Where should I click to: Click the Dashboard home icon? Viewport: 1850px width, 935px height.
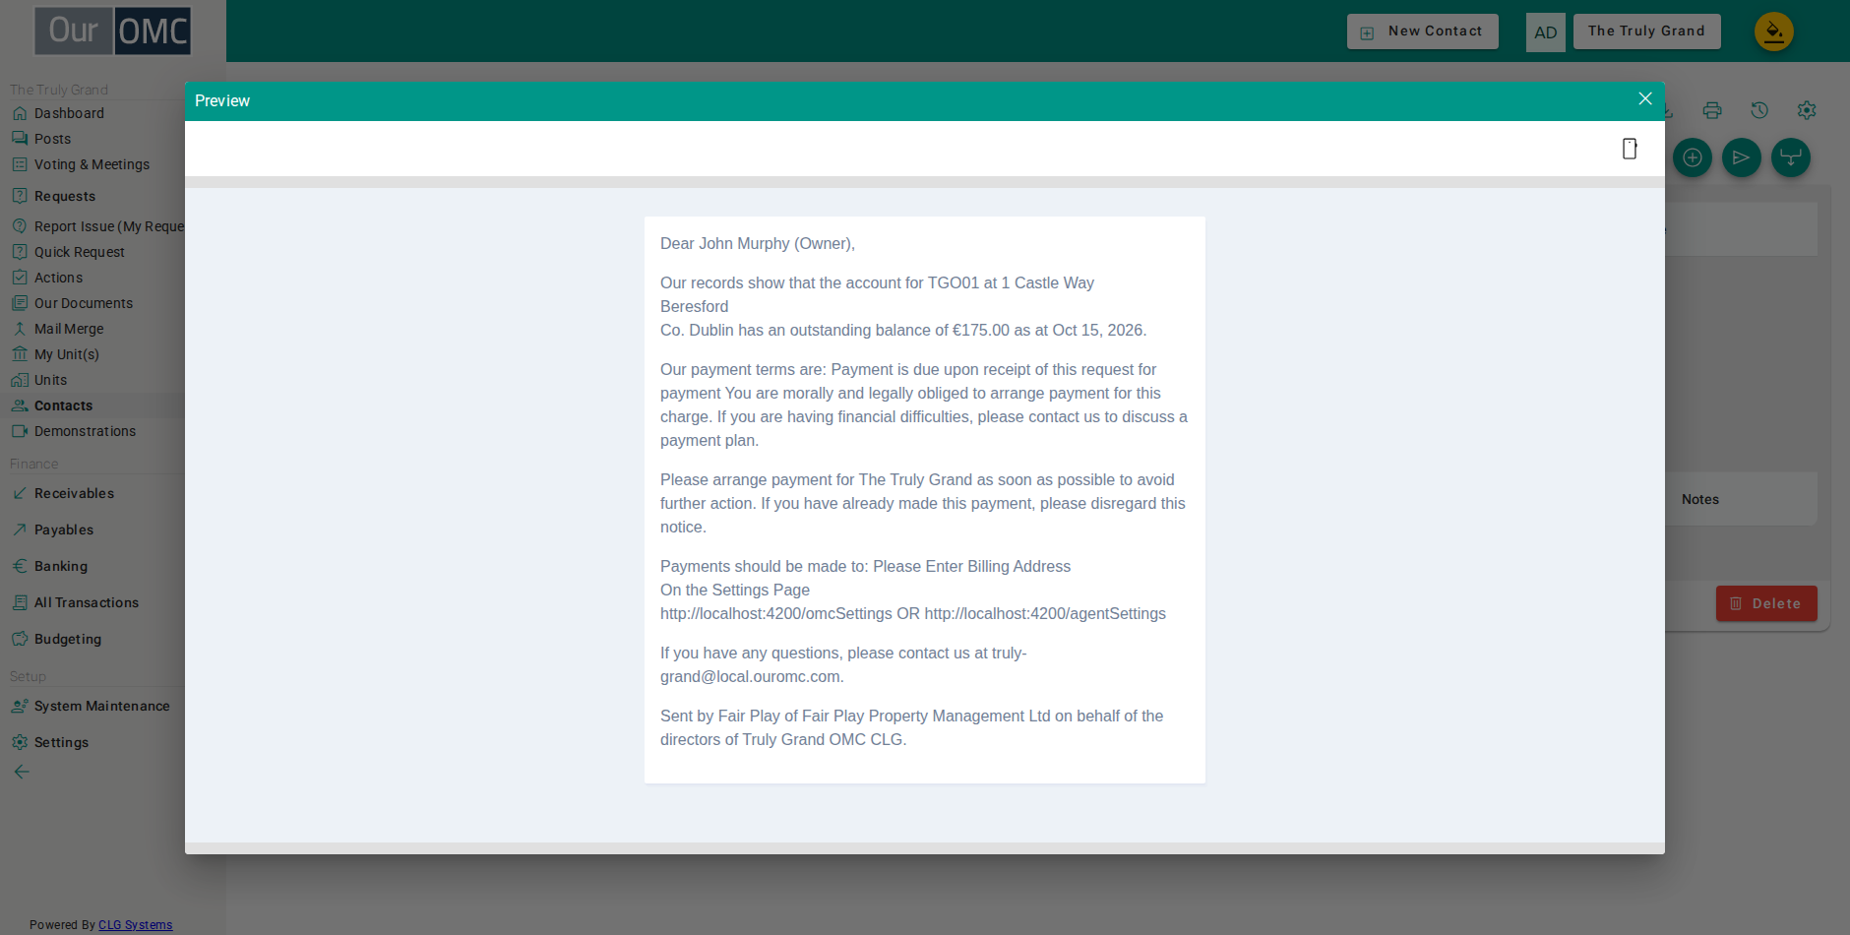(20, 113)
